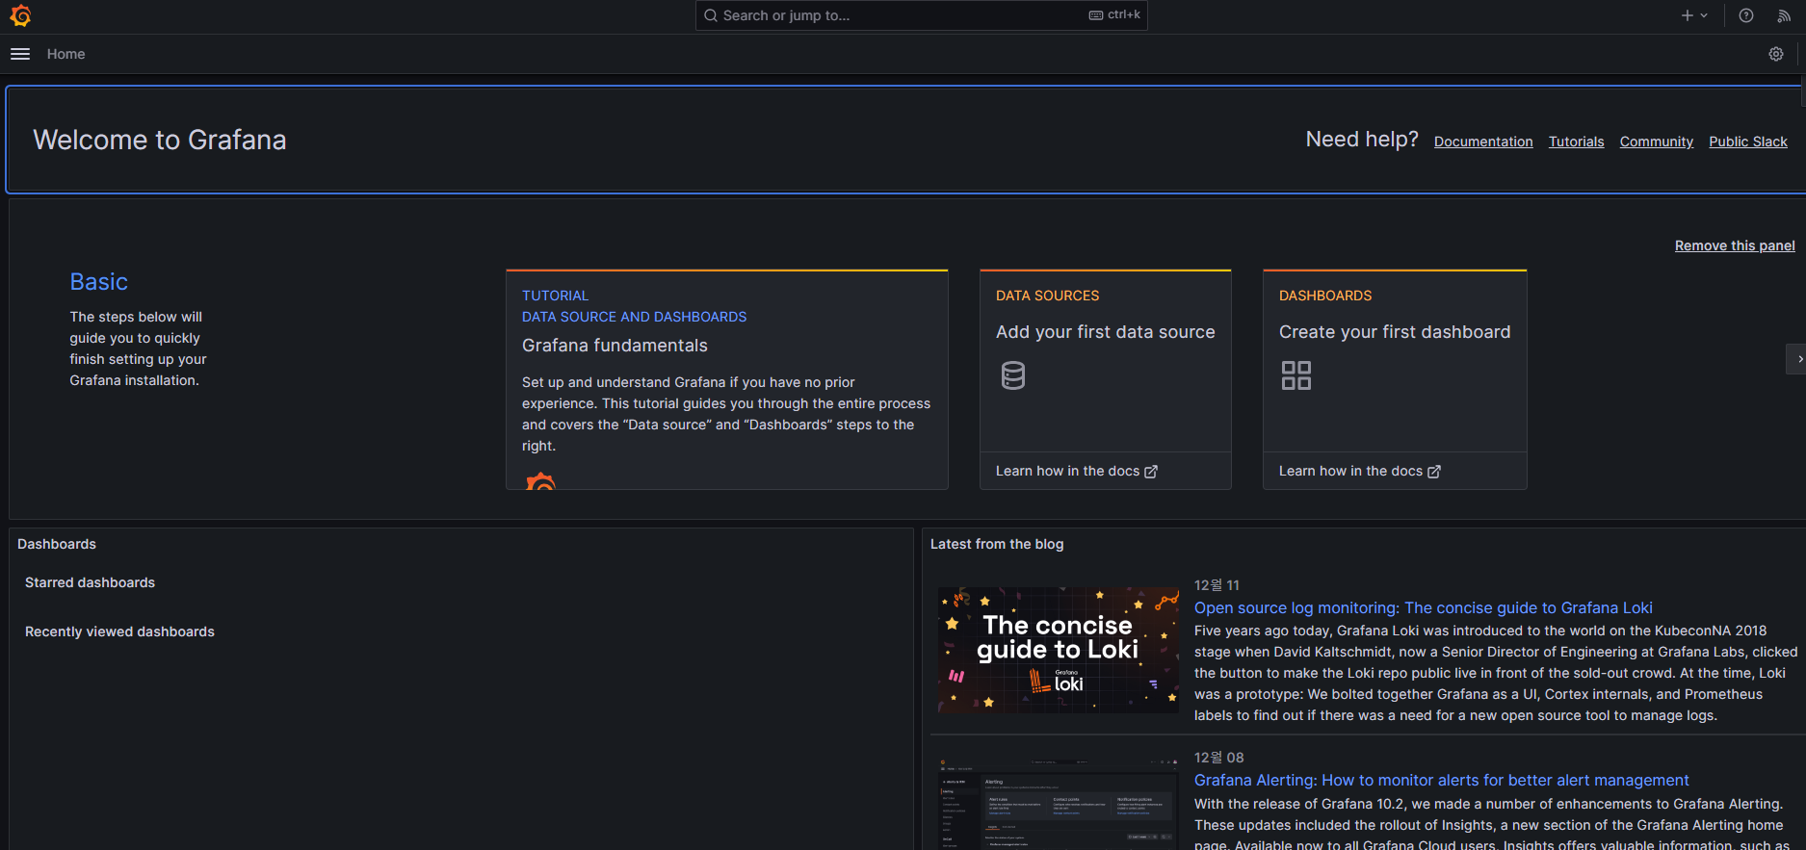Open the Grafana fundamentals tutorial card
The image size is (1806, 850).
(727, 379)
